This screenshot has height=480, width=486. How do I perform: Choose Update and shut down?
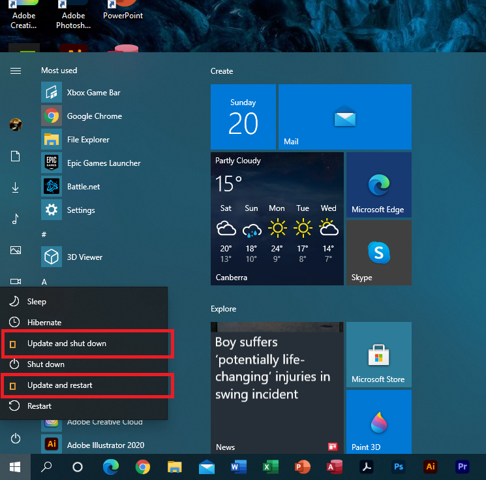click(x=84, y=344)
